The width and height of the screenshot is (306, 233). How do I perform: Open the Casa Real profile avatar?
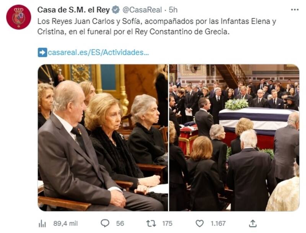click(x=18, y=17)
